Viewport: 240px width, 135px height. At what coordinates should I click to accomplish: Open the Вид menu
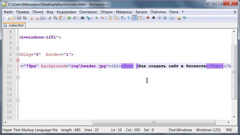click(50, 12)
